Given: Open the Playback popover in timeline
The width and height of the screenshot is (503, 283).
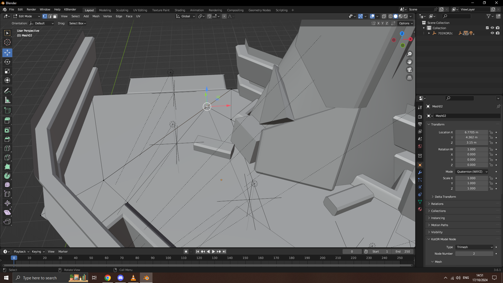Looking at the screenshot, I should tap(21, 252).
